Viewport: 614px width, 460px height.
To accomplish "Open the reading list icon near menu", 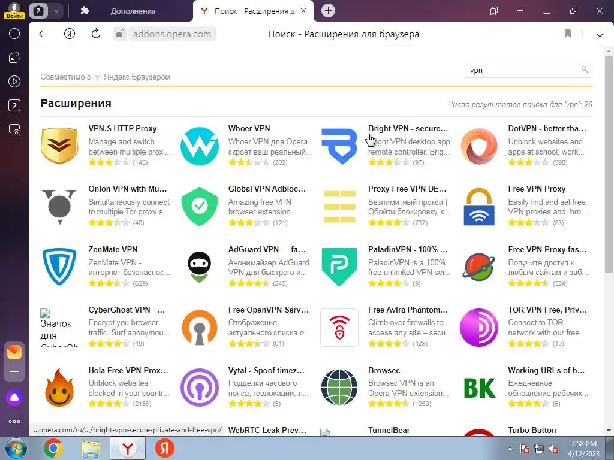I will pyautogui.click(x=494, y=11).
